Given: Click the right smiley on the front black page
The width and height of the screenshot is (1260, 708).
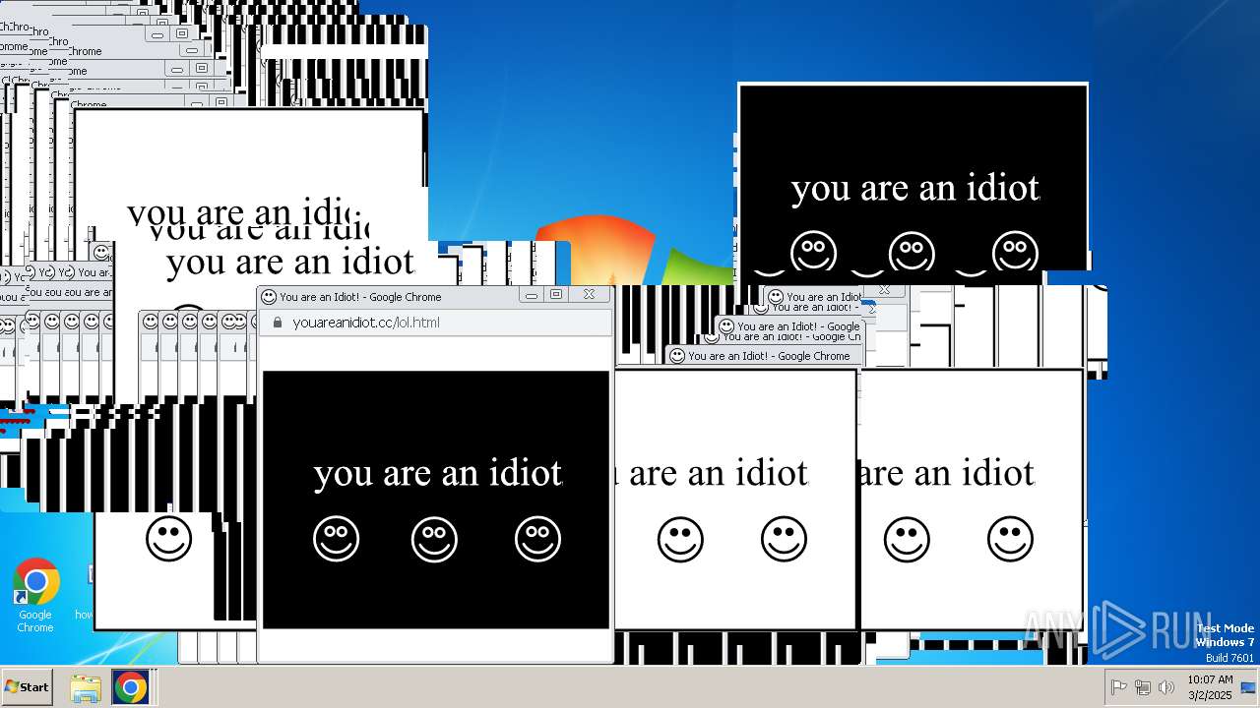Looking at the screenshot, I should 537,539.
